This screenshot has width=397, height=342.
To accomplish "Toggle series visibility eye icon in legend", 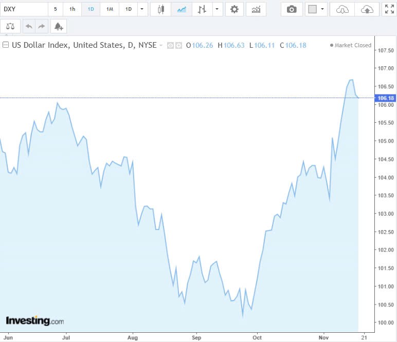I will click(x=170, y=46).
